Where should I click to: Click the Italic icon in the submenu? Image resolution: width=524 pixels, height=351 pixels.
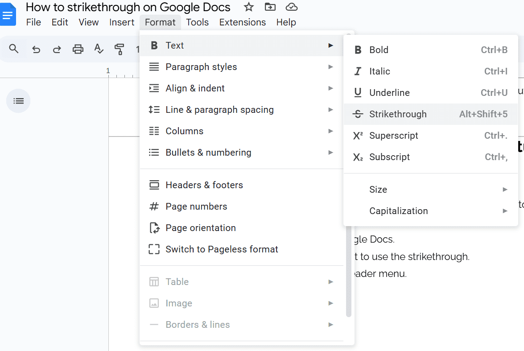coord(358,71)
